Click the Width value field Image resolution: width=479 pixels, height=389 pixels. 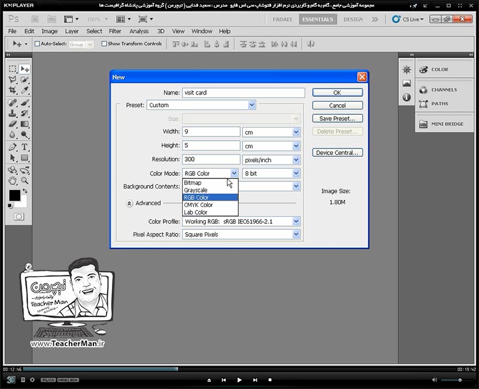(211, 132)
